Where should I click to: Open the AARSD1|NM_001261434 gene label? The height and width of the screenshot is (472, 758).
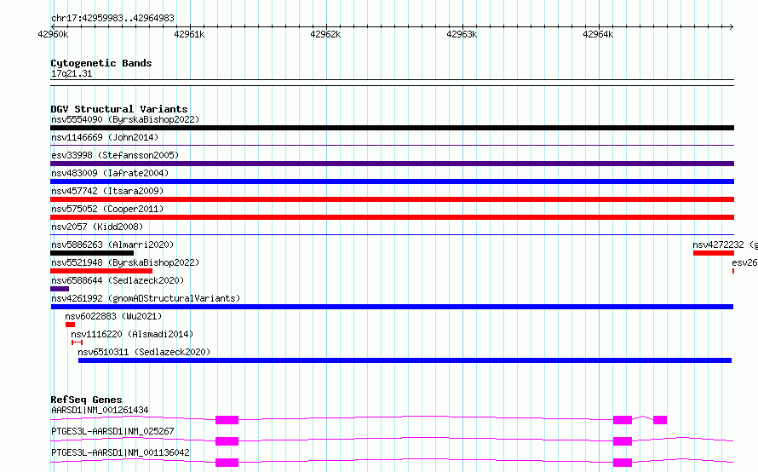pos(100,410)
